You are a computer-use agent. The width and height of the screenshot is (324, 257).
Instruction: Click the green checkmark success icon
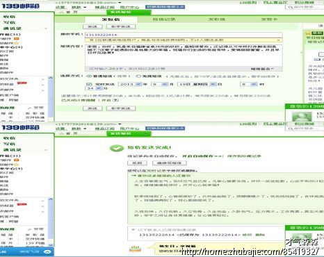click(117, 148)
